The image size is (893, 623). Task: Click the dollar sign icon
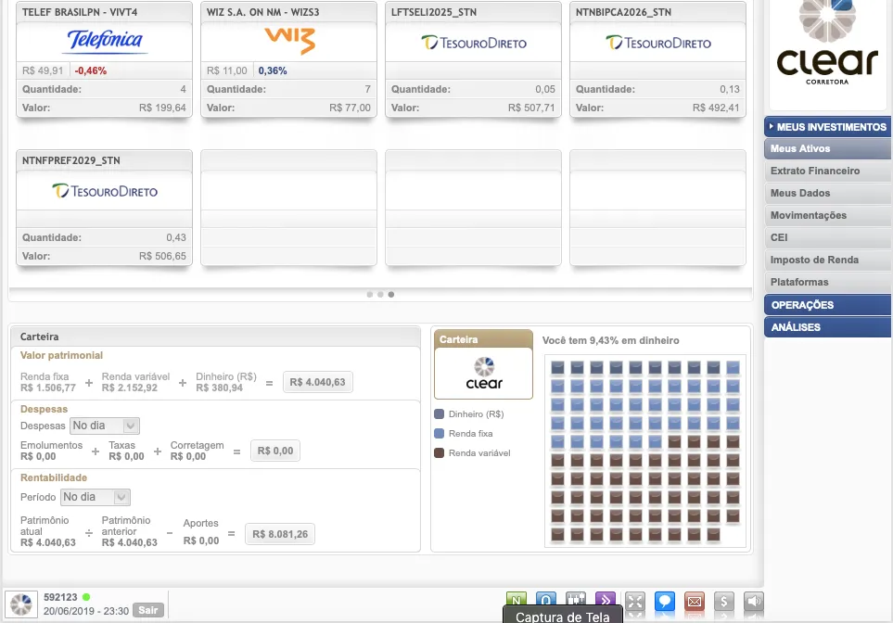(x=724, y=602)
